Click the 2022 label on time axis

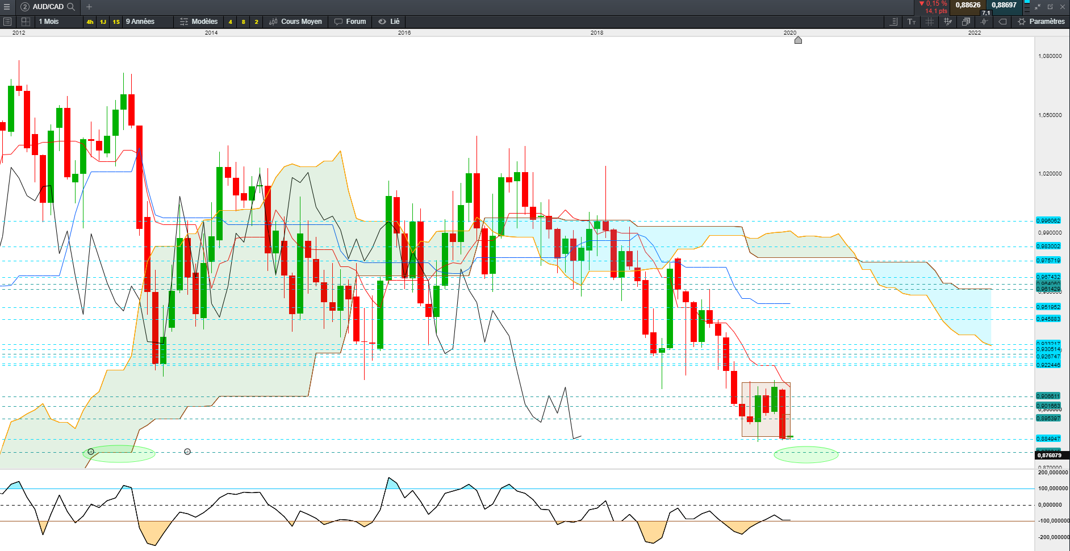click(x=975, y=33)
